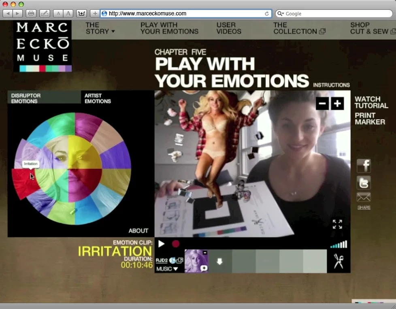396x309 pixels.
Task: Click the plus add-bookmark toolbar button
Action: (95, 14)
